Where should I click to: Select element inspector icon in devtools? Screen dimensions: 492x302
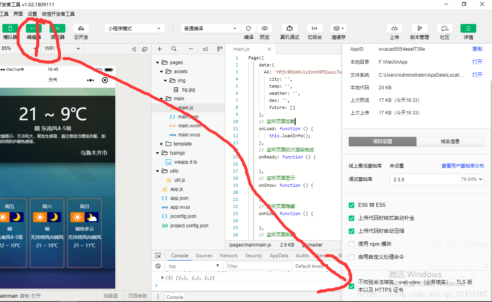pyautogui.click(x=158, y=256)
